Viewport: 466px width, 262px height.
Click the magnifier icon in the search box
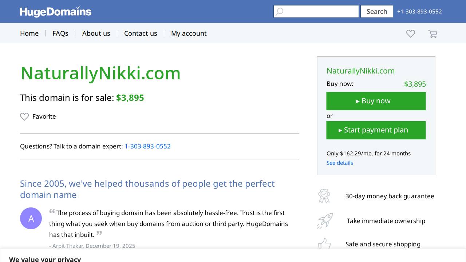pyautogui.click(x=279, y=11)
